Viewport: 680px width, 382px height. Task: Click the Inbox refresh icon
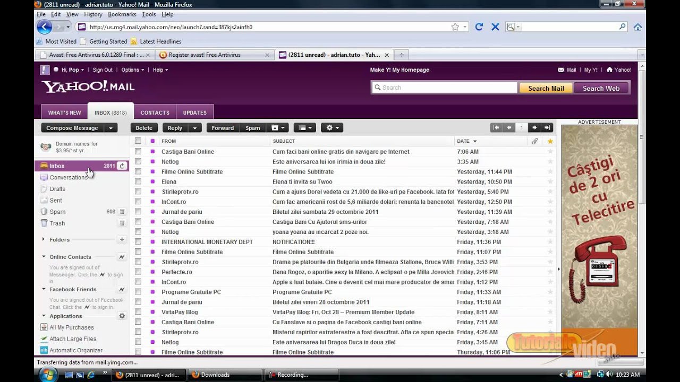click(x=122, y=166)
